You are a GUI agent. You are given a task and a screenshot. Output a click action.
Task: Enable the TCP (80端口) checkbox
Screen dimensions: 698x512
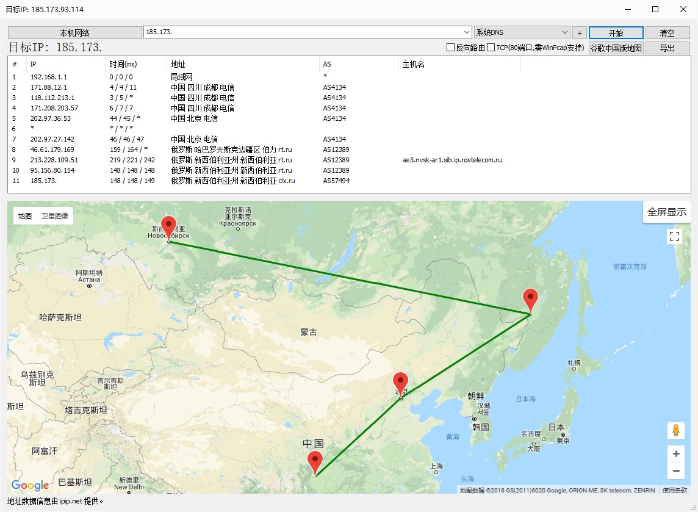[491, 47]
